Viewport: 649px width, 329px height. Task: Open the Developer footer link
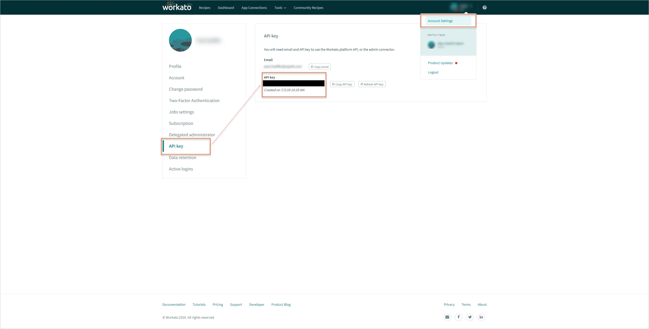(x=257, y=305)
